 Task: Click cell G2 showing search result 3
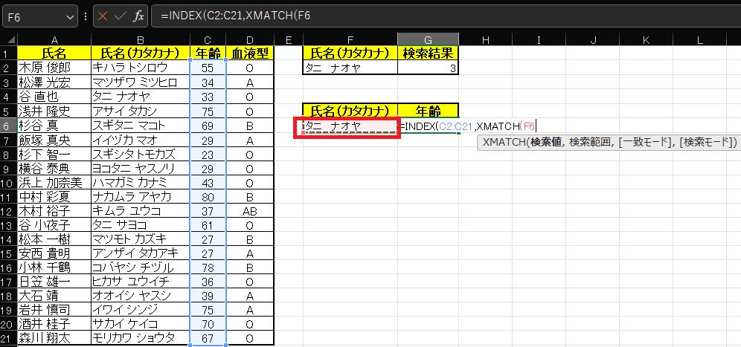click(x=428, y=68)
